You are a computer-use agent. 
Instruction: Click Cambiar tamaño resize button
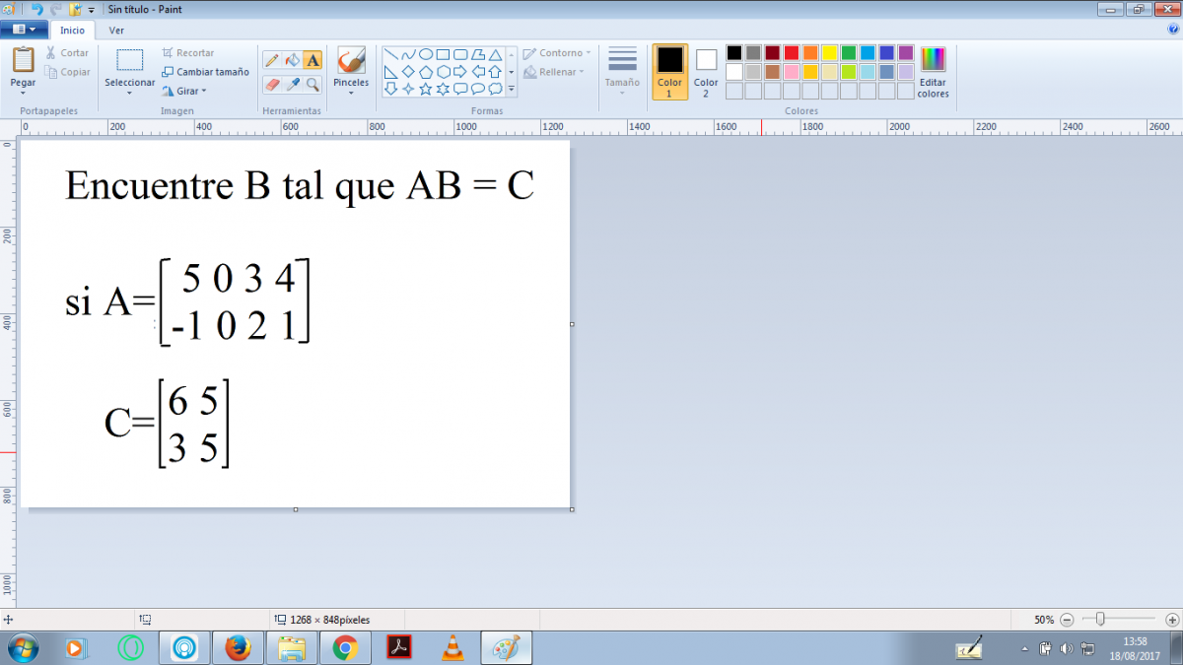click(205, 72)
